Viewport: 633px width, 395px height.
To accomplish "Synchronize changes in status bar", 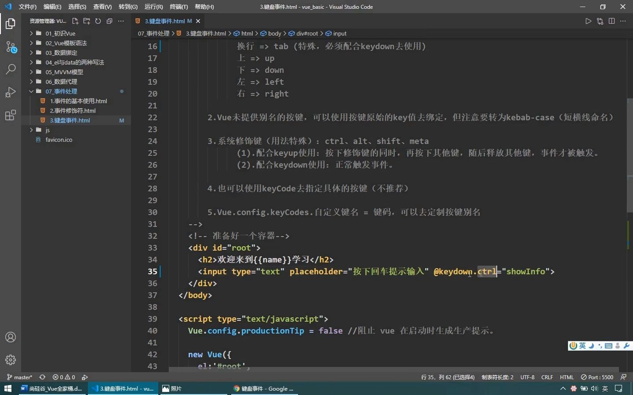I will (42, 377).
